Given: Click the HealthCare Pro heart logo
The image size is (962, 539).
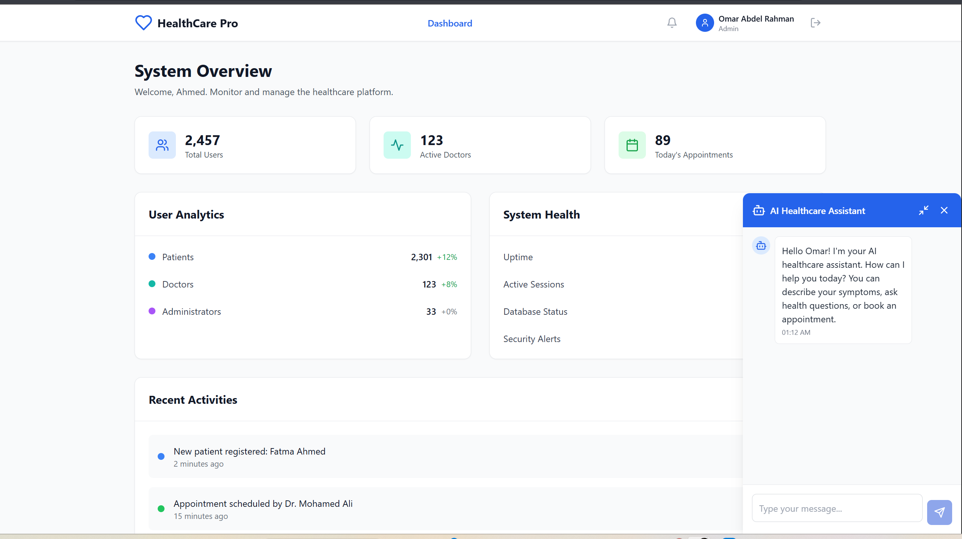Looking at the screenshot, I should pyautogui.click(x=143, y=23).
